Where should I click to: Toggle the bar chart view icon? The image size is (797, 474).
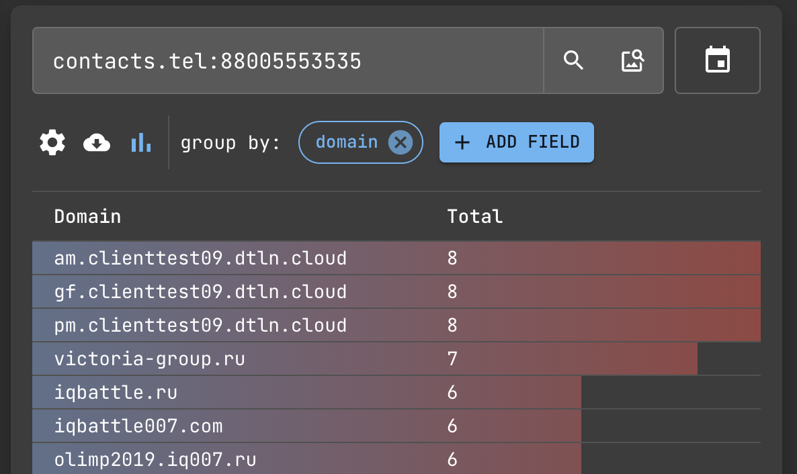click(141, 142)
